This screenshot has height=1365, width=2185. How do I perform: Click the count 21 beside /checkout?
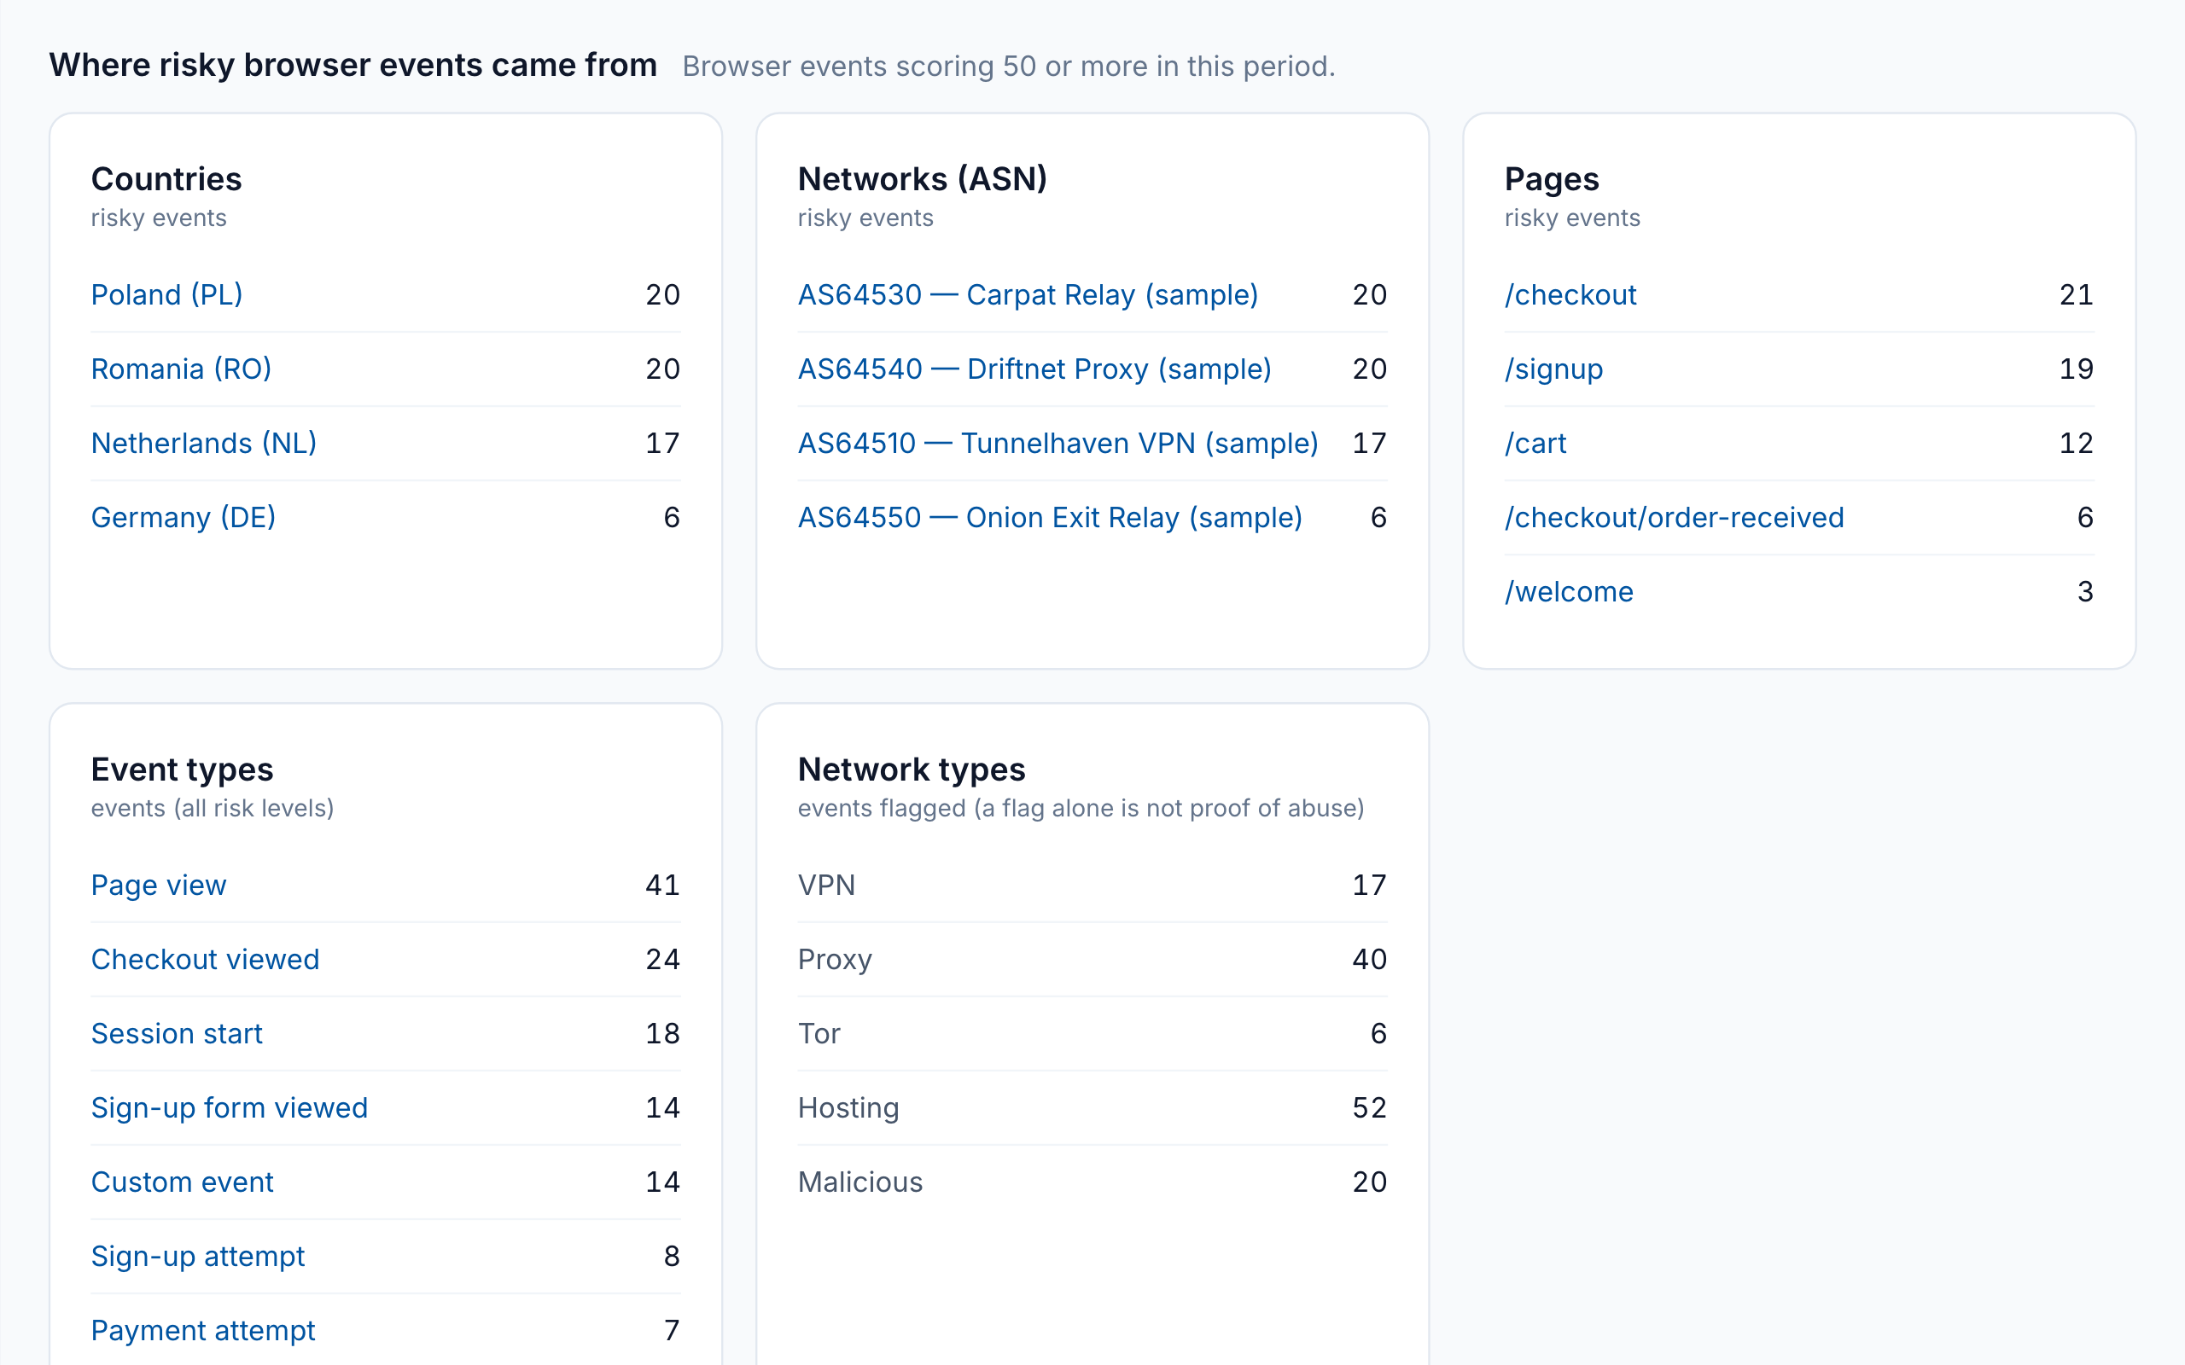2076,294
